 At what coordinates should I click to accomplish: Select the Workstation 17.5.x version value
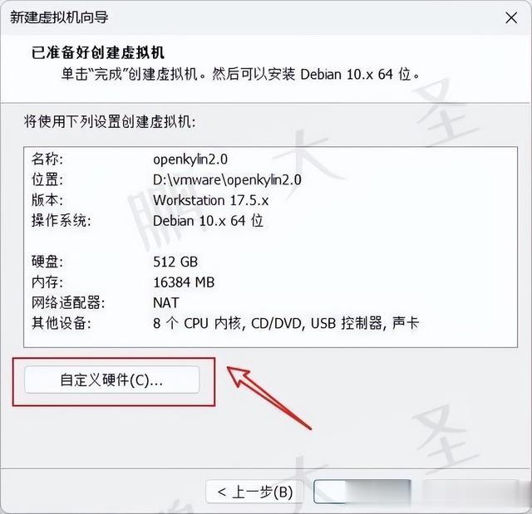(x=210, y=200)
